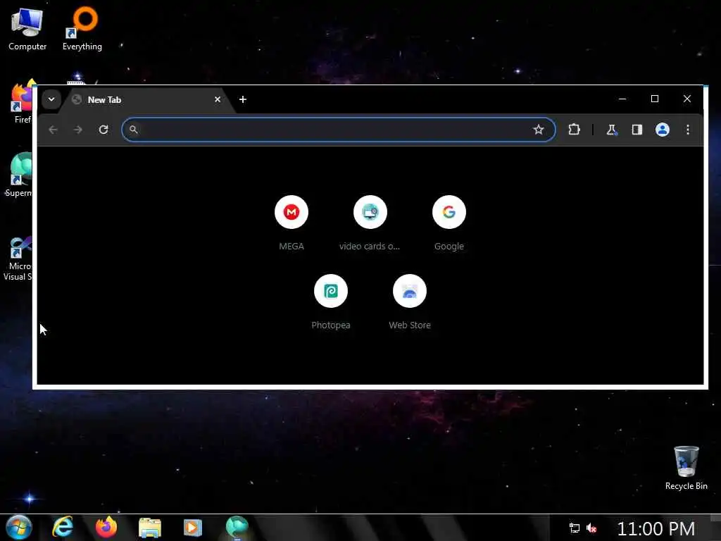Launch Firefox from taskbar
Image resolution: width=721 pixels, height=541 pixels.
106,527
